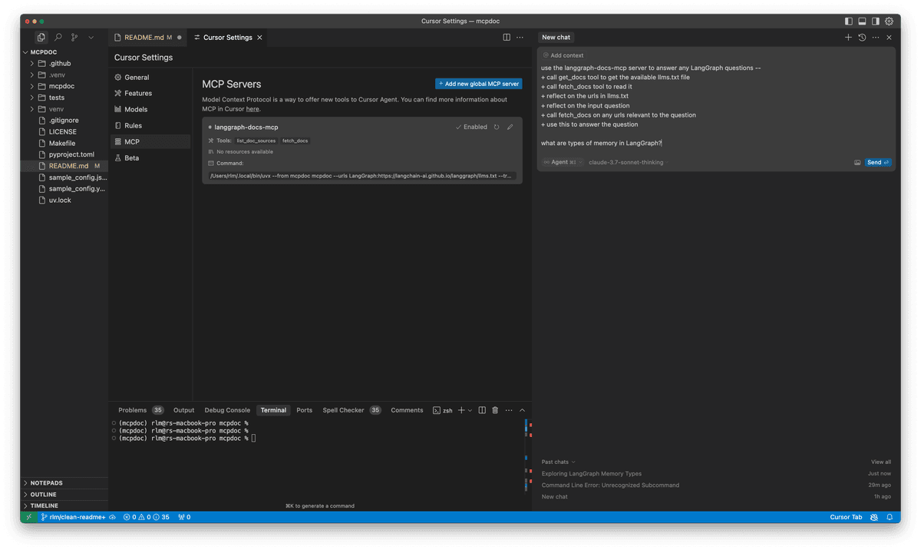Close the chat panel
This screenshot has width=921, height=550.
point(889,37)
